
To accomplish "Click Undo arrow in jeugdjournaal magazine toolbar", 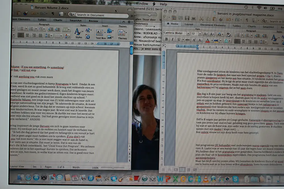I will pos(229,19).
